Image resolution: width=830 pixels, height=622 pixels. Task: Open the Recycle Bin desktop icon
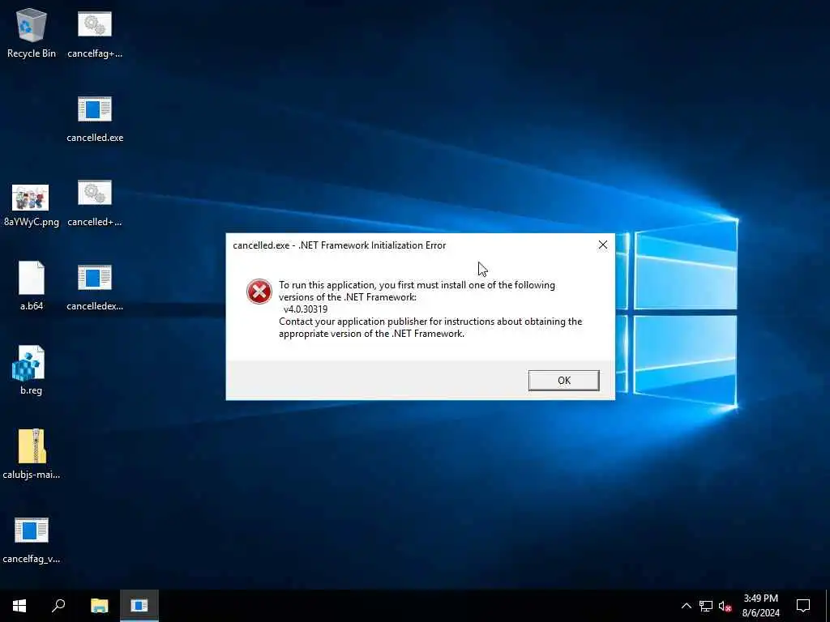tap(32, 32)
